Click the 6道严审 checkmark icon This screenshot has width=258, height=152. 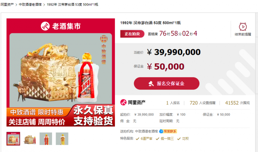(137, 139)
